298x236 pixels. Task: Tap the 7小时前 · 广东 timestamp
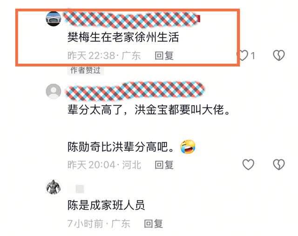(99, 223)
